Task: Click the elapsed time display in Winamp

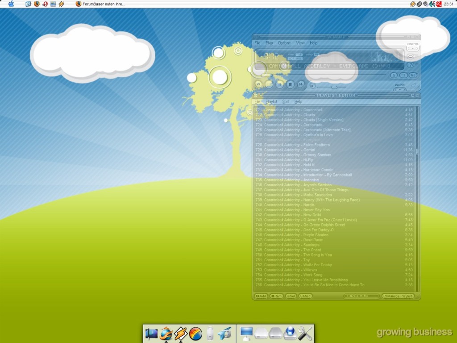Action: point(271,56)
